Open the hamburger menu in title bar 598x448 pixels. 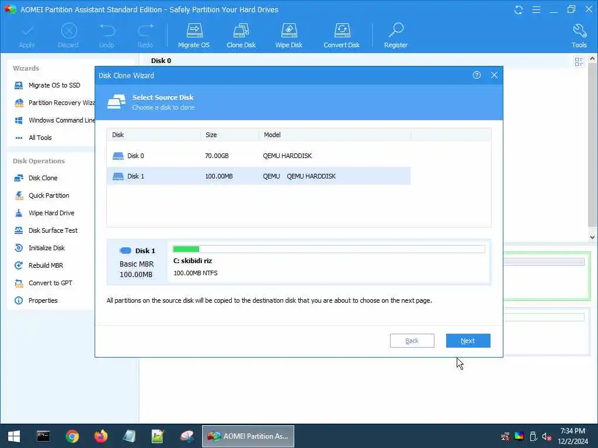pyautogui.click(x=536, y=9)
